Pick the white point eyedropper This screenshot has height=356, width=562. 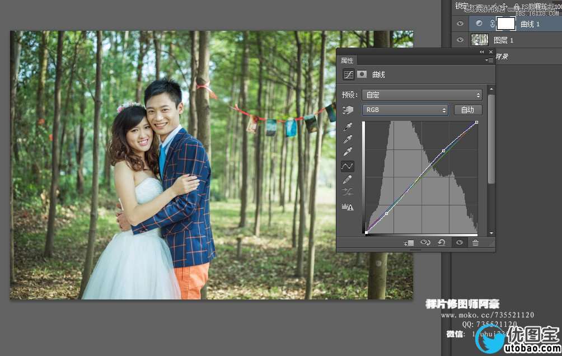point(347,152)
